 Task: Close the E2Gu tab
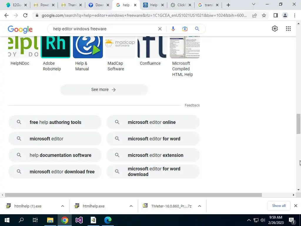click(x=26, y=5)
